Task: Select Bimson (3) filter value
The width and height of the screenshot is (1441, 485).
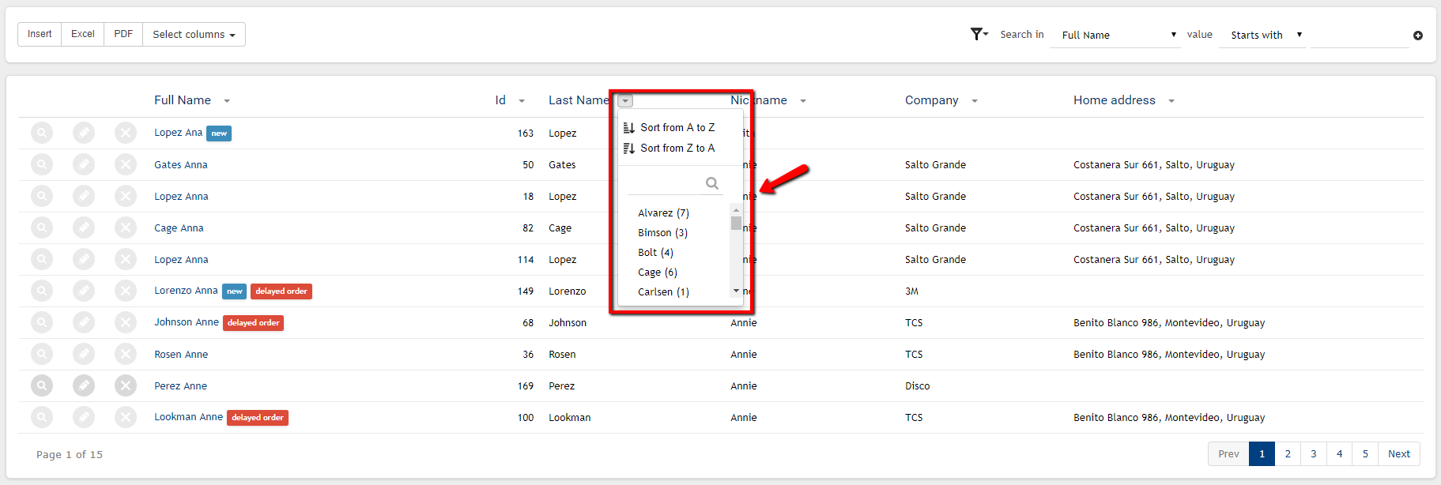Action: [x=662, y=233]
